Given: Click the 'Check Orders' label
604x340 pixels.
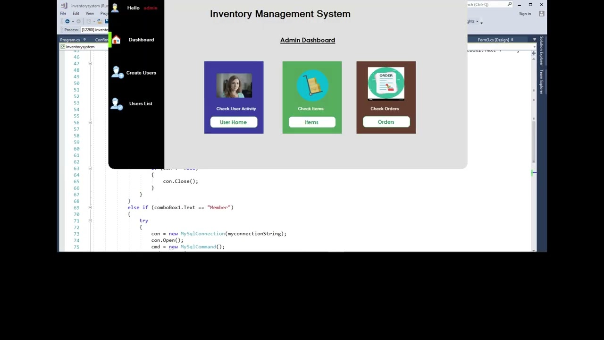Looking at the screenshot, I should click(x=385, y=109).
